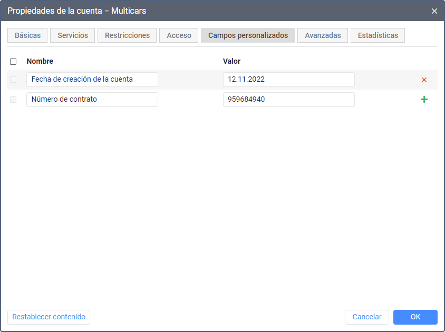
Task: Open the Básicas tab
Action: tap(27, 35)
